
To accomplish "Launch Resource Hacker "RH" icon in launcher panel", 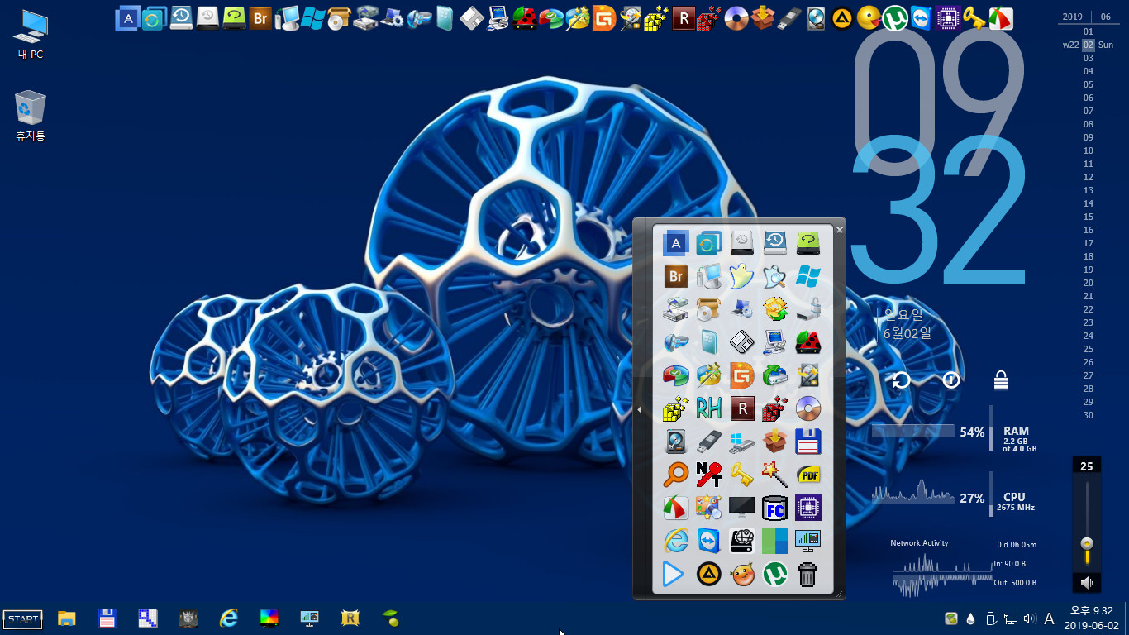I will pyautogui.click(x=709, y=408).
